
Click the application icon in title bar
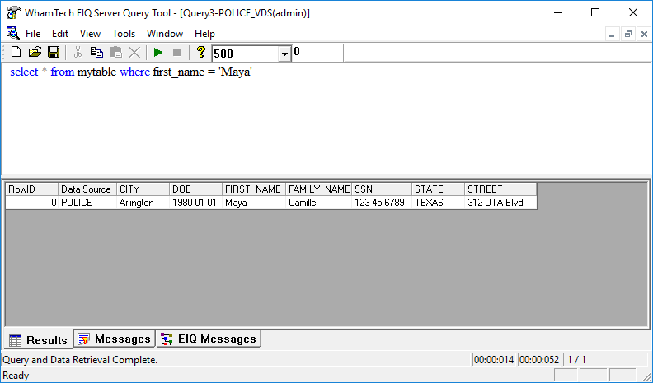13,13
